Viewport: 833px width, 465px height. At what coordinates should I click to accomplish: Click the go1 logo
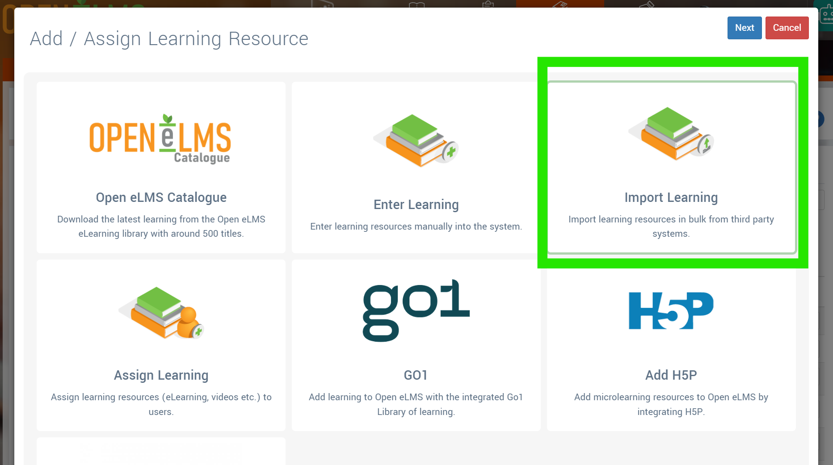(416, 311)
